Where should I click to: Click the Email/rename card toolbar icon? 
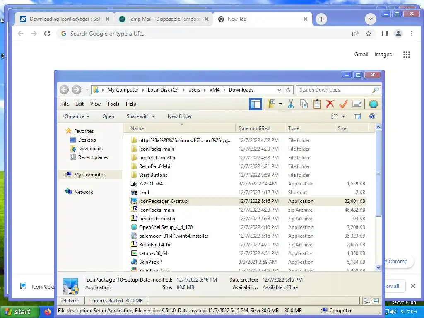(x=357, y=104)
